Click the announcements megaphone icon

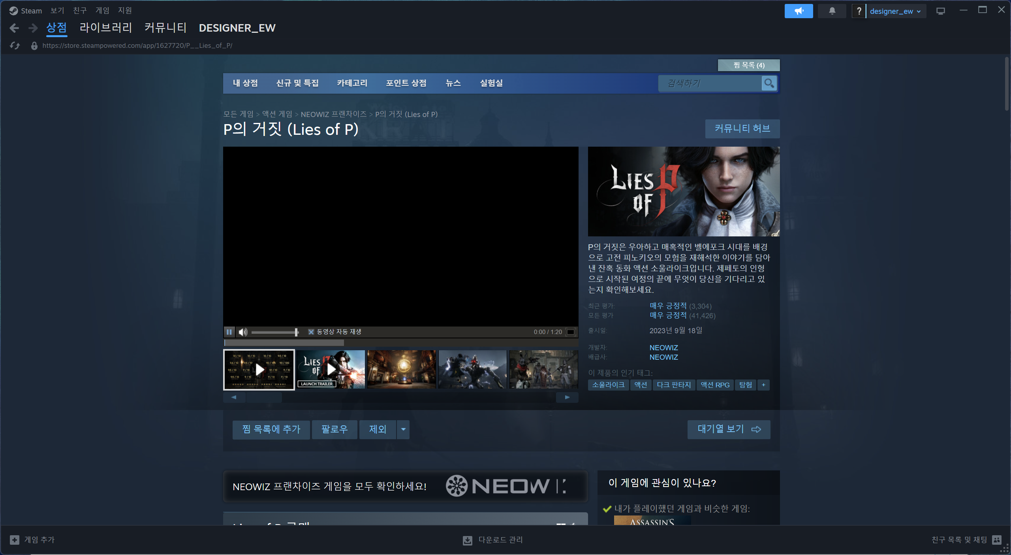(x=799, y=11)
